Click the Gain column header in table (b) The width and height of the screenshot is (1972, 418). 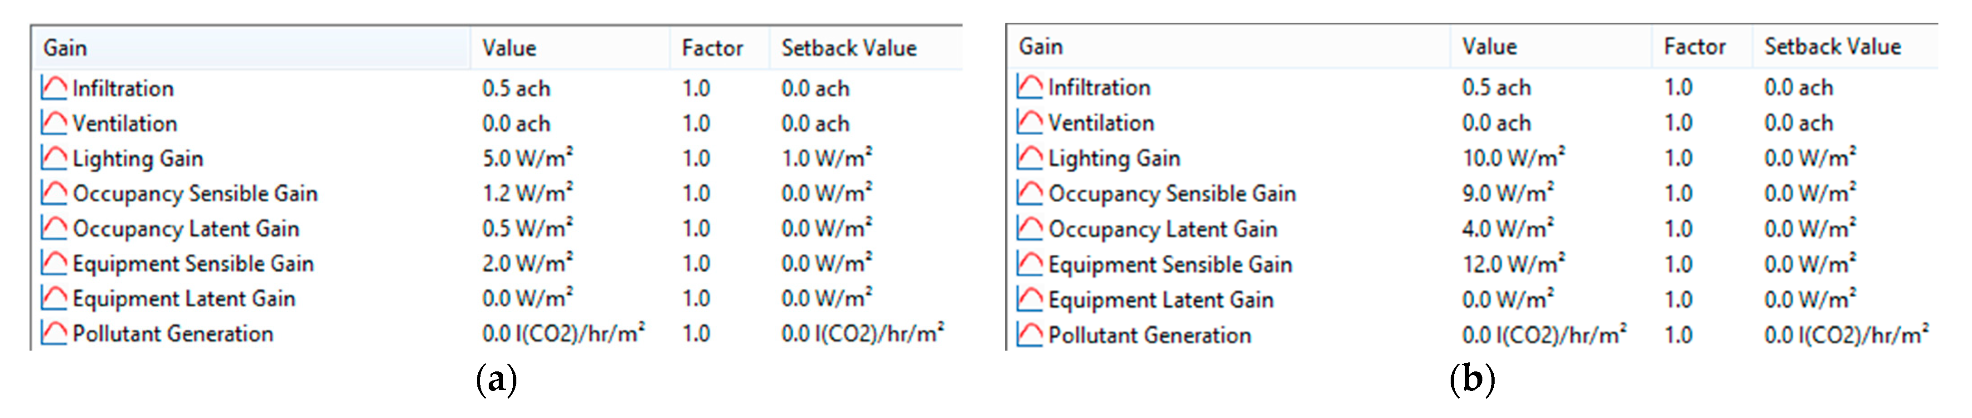coord(1040,47)
